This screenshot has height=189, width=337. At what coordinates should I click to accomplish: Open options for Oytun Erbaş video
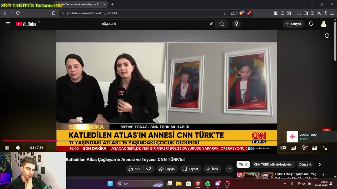[x=323, y=175]
